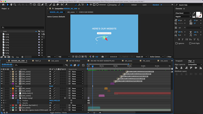Switch to WE ARE THE BEST MARKETPLACE tab
This screenshot has width=203, height=114.
click(x=102, y=61)
